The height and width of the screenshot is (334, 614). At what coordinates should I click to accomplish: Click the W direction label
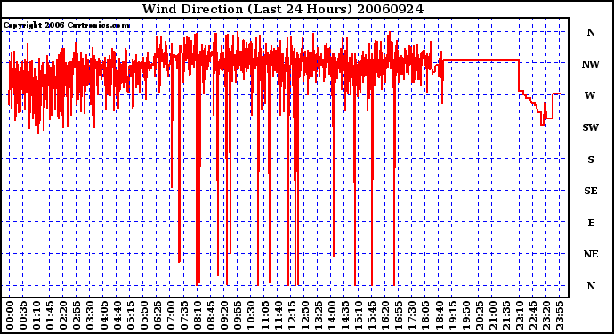click(591, 95)
